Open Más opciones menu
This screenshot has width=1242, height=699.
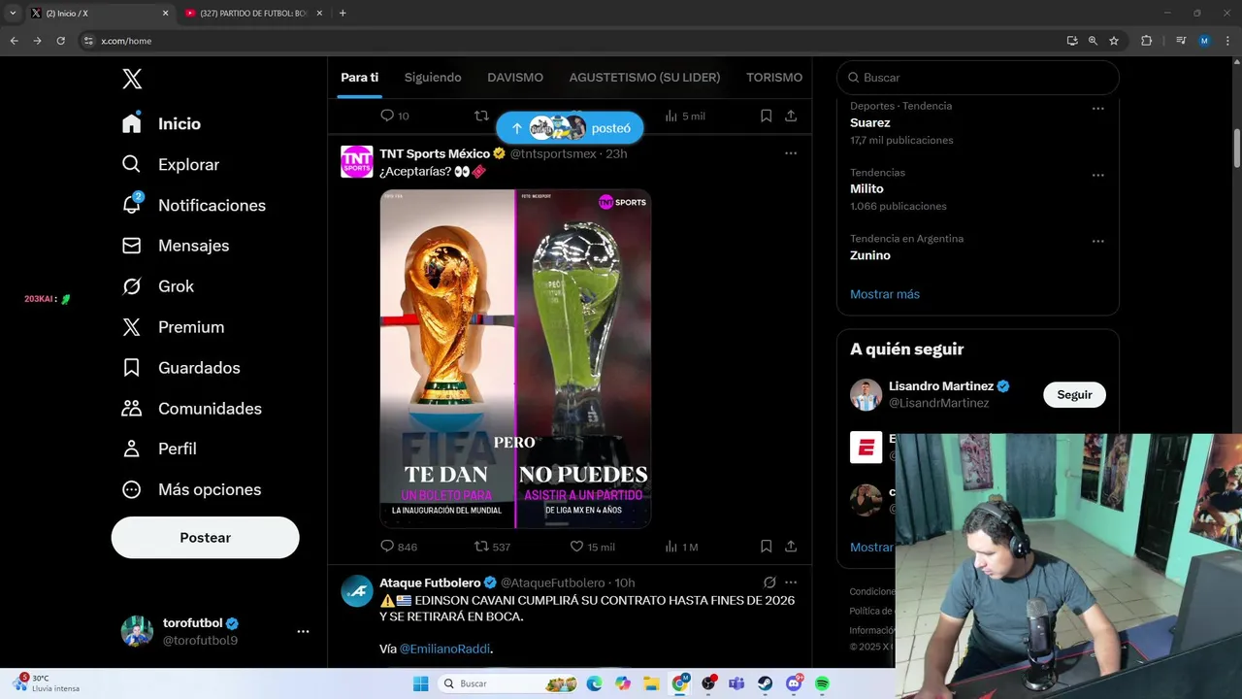[x=191, y=490]
